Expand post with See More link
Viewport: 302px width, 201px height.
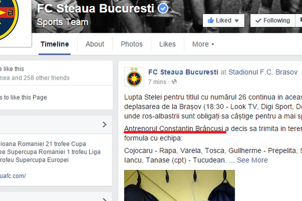tap(252, 160)
